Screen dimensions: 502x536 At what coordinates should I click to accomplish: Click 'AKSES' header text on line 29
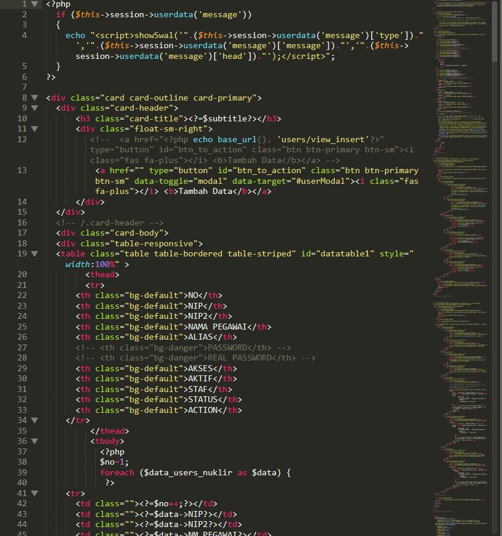click(x=200, y=369)
